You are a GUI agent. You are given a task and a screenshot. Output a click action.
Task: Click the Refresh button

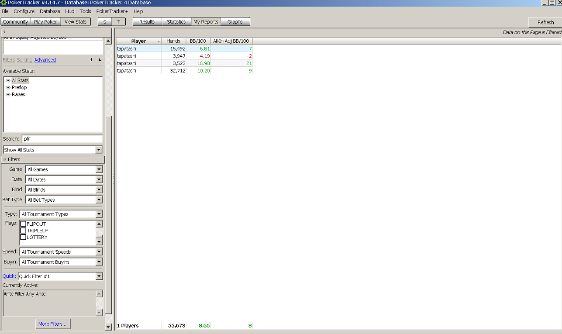(x=545, y=22)
